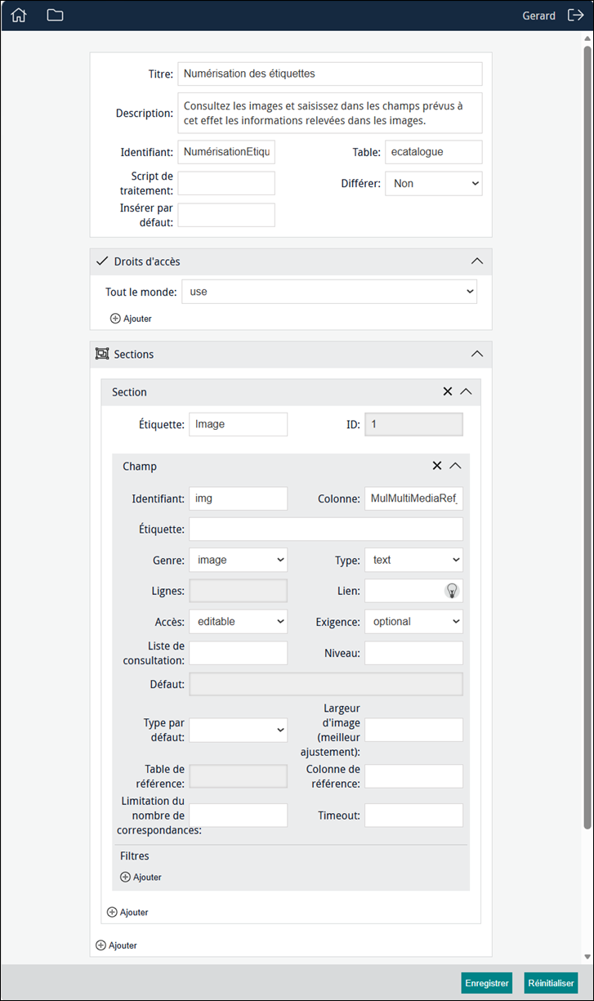The image size is (594, 1001).
Task: Open the Type dropdown showing text
Action: tap(413, 560)
